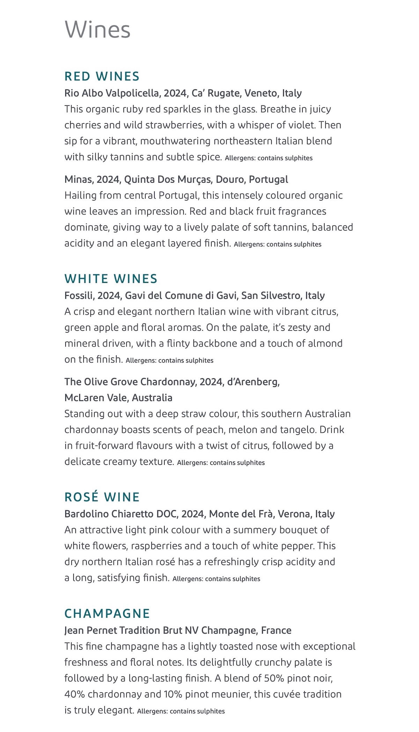Screen dimensions: 419x732
Task: Click the Minas Quinta Dos Murças title
Action: [x=176, y=180]
